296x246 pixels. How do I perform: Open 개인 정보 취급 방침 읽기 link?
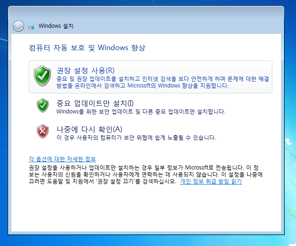[211, 181]
